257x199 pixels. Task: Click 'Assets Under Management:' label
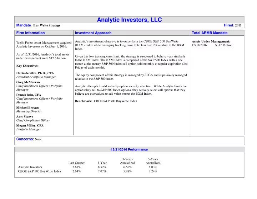pos(211,41)
